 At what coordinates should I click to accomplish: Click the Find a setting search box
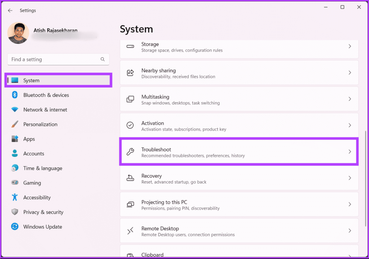click(58, 60)
